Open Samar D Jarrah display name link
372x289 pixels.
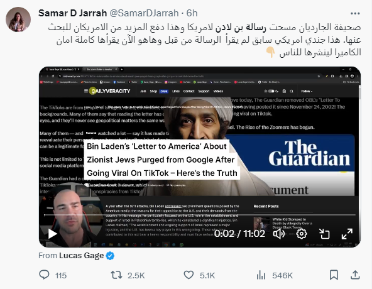point(73,13)
